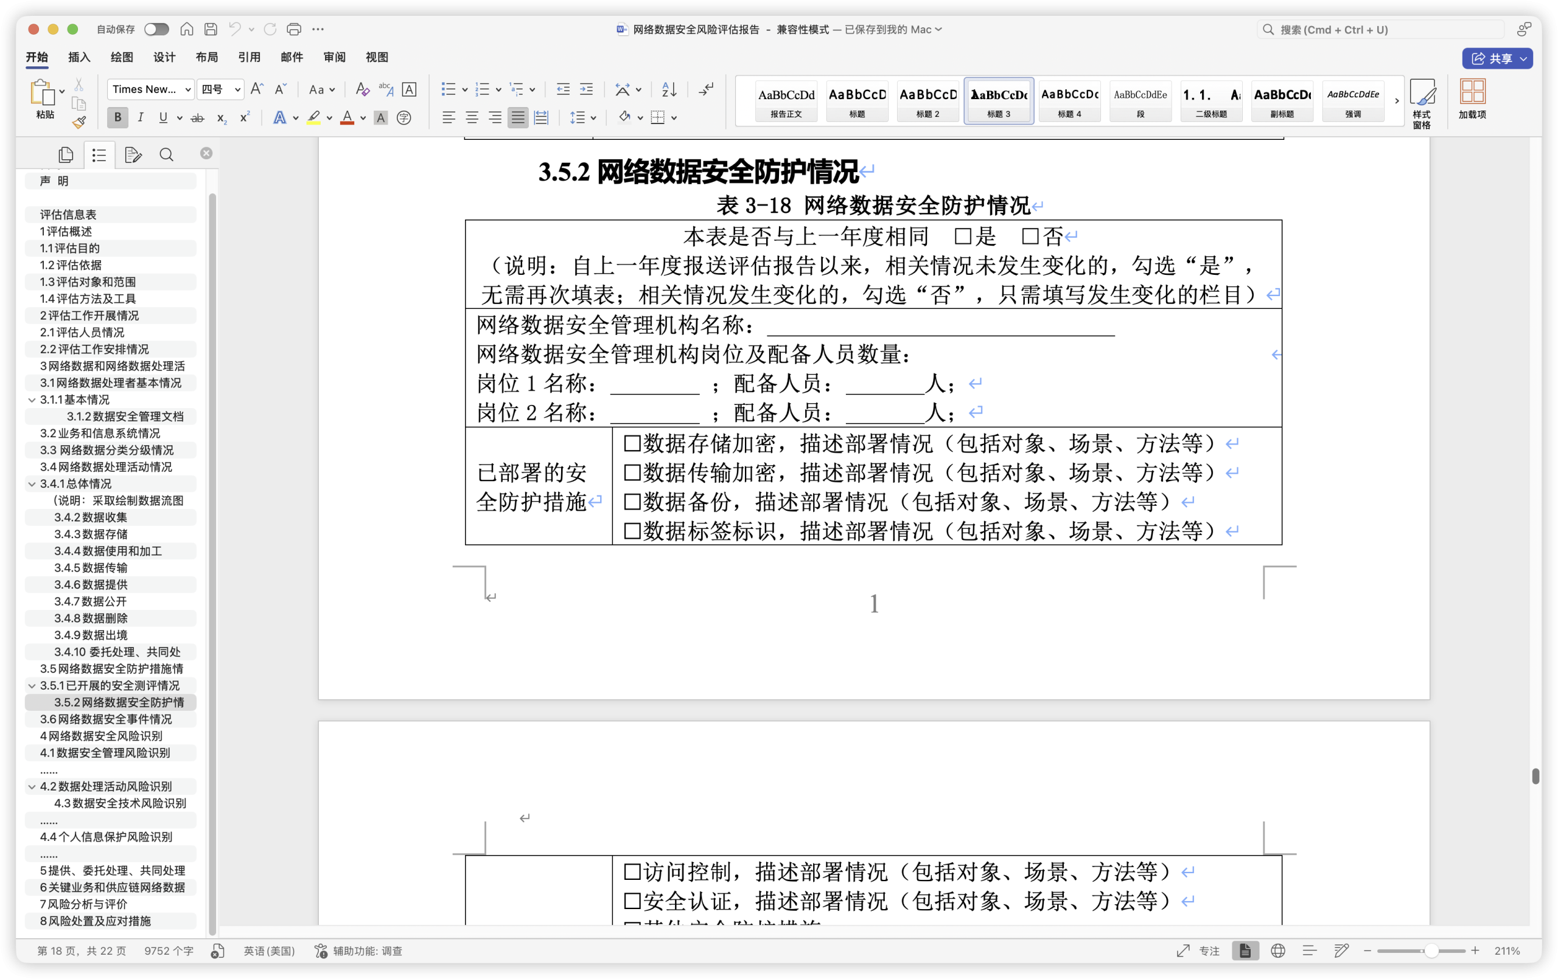Click the sort A-Z icon
The image size is (1558, 979).
(x=669, y=89)
